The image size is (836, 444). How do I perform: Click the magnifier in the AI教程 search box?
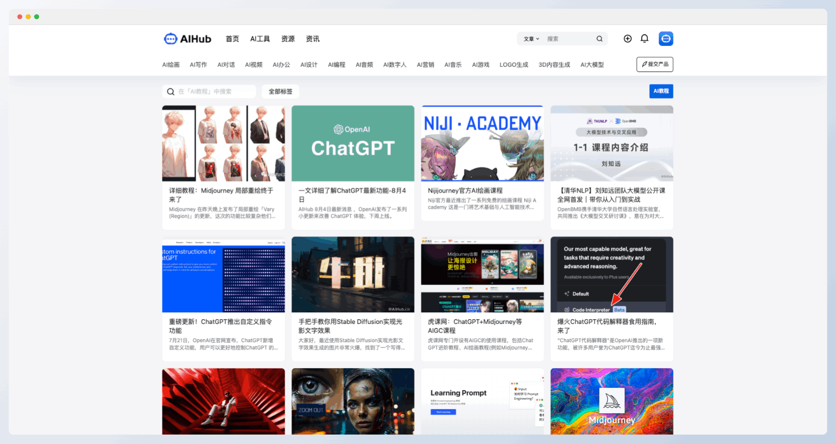coord(170,91)
